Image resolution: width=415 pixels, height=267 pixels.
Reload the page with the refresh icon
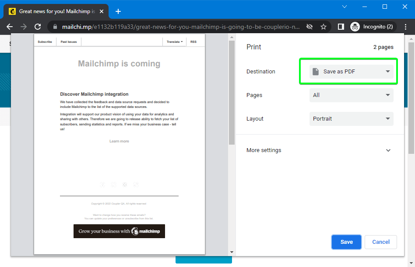click(x=38, y=27)
